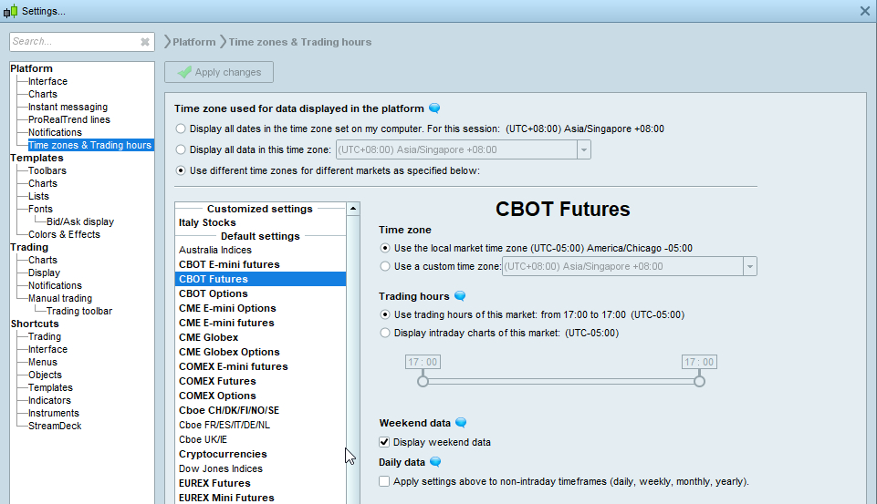877x504 pixels.
Task: Select Display all data in this time zone
Action: 181,149
